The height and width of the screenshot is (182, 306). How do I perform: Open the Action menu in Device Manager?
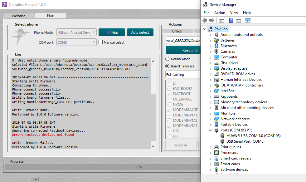click(220, 13)
